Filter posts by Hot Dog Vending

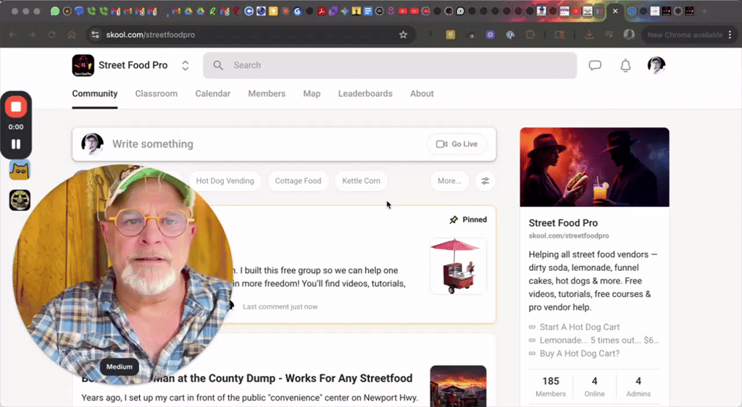(225, 181)
